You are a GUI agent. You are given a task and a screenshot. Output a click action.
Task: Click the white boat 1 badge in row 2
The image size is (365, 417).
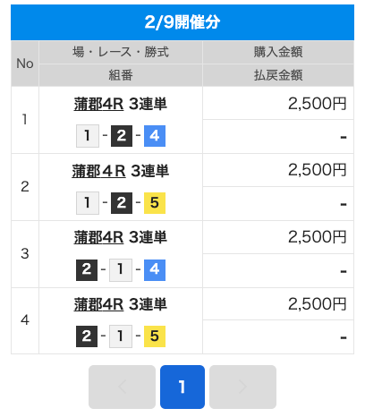click(88, 203)
